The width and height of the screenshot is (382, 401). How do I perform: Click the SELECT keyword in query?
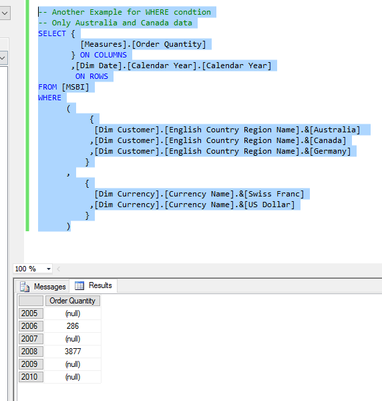click(x=52, y=33)
